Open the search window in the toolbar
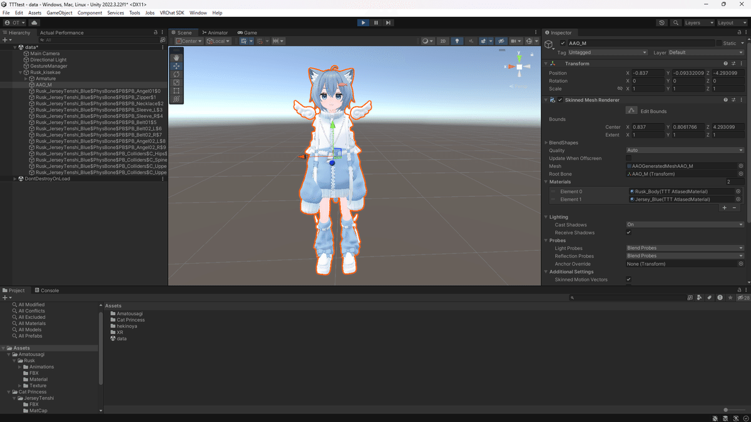 (676, 22)
